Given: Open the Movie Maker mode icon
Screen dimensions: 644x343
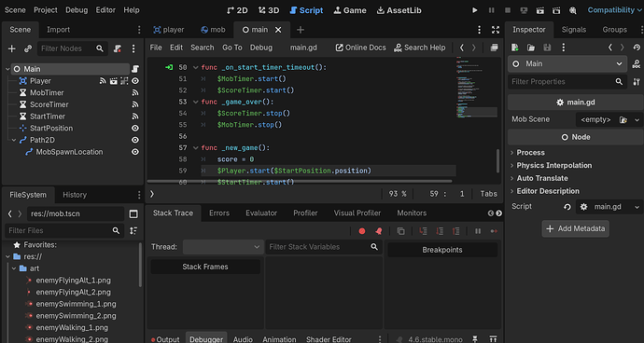Looking at the screenshot, I should pos(573,10).
